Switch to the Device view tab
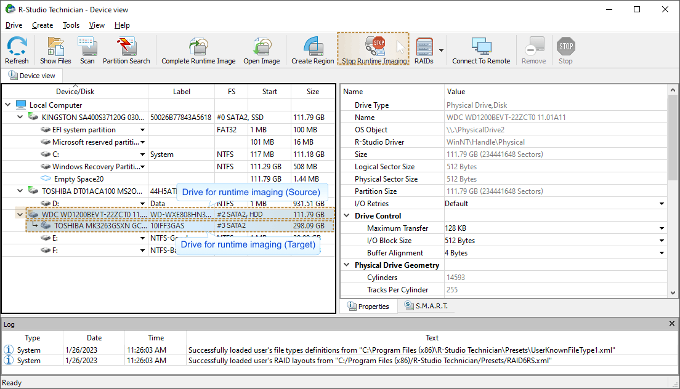Image resolution: width=680 pixels, height=389 pixels. (x=32, y=76)
